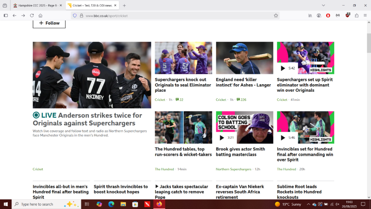Go to the Firefox home page icon
Image resolution: width=371 pixels, height=209 pixels.
[x=40, y=16]
